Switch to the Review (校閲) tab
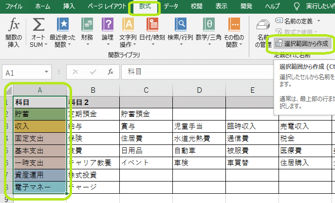 click(197, 6)
